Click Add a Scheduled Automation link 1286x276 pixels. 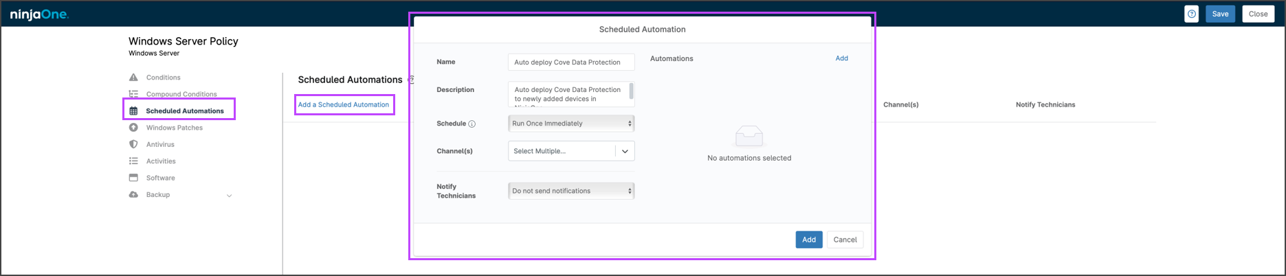coord(344,105)
